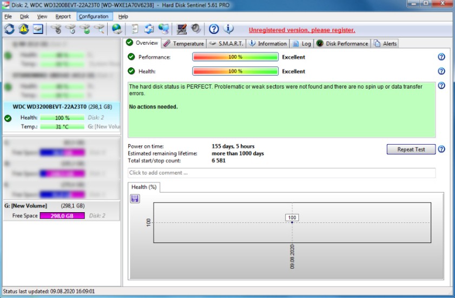The width and height of the screenshot is (455, 298).
Task: Click help icon beside Performance row
Action: point(441,57)
